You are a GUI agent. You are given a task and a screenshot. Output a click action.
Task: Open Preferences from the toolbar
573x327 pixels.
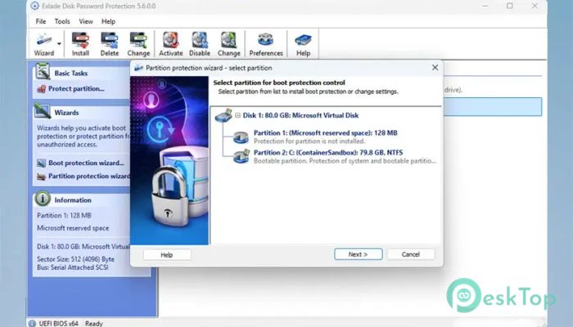266,44
